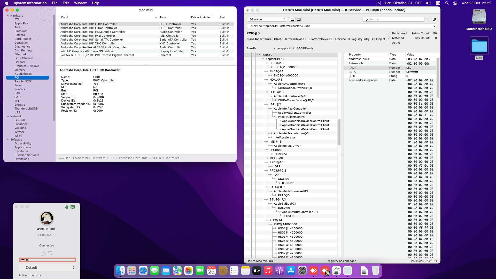Collapse the IGPU@2 tree node
Viewport: 496px width, 279px height.
click(267, 104)
